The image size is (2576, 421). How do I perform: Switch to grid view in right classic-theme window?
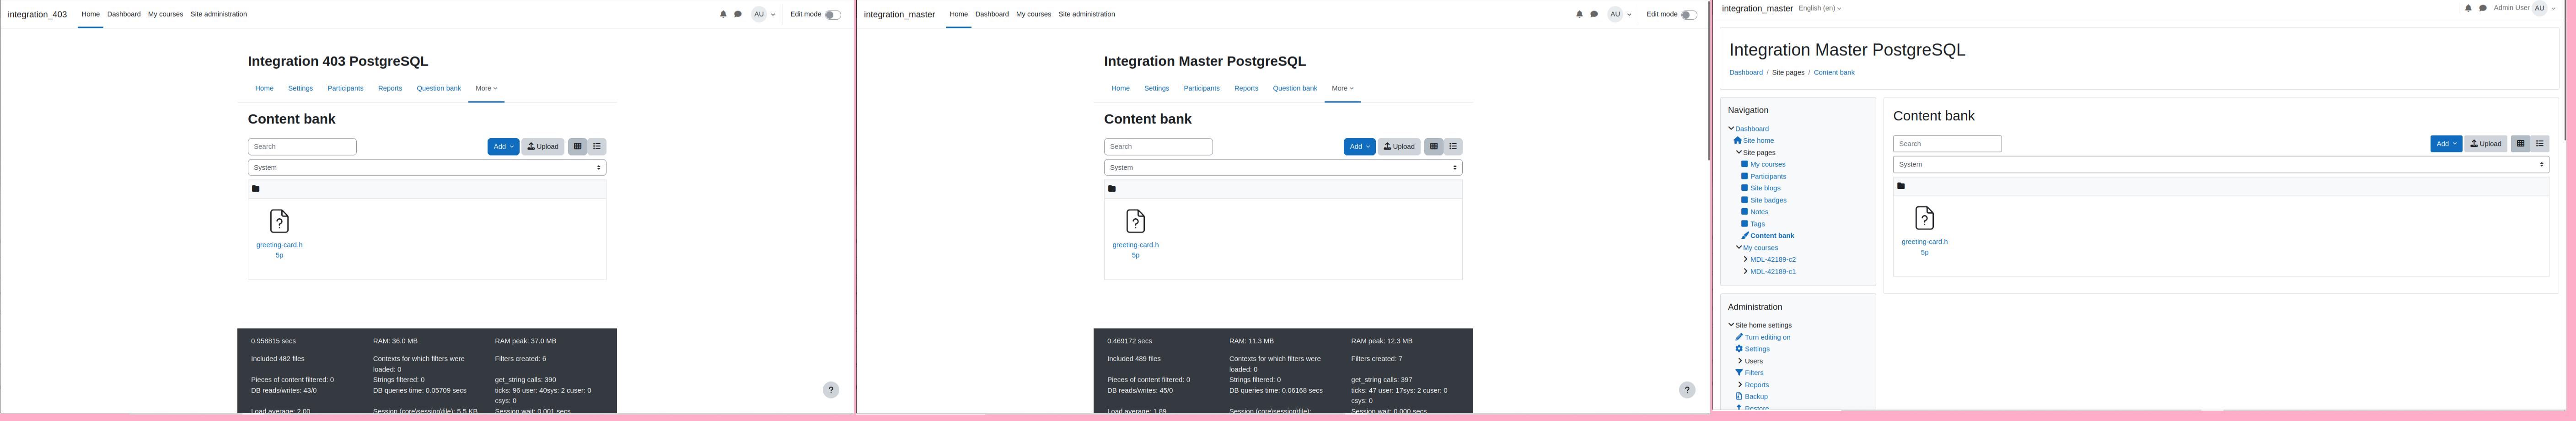2520,144
